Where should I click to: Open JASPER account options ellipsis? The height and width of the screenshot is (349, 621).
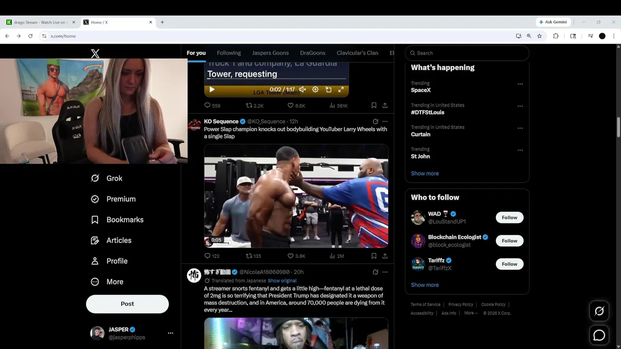(x=170, y=333)
